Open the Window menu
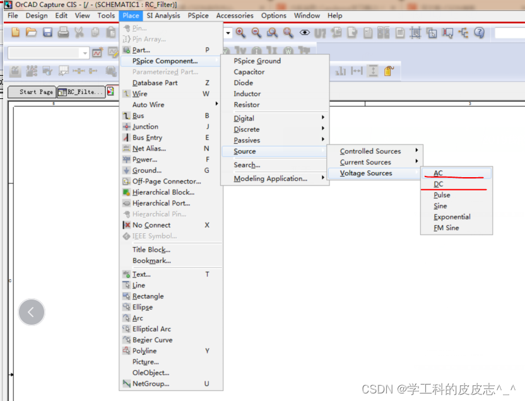Image resolution: width=525 pixels, height=401 pixels. [307, 16]
